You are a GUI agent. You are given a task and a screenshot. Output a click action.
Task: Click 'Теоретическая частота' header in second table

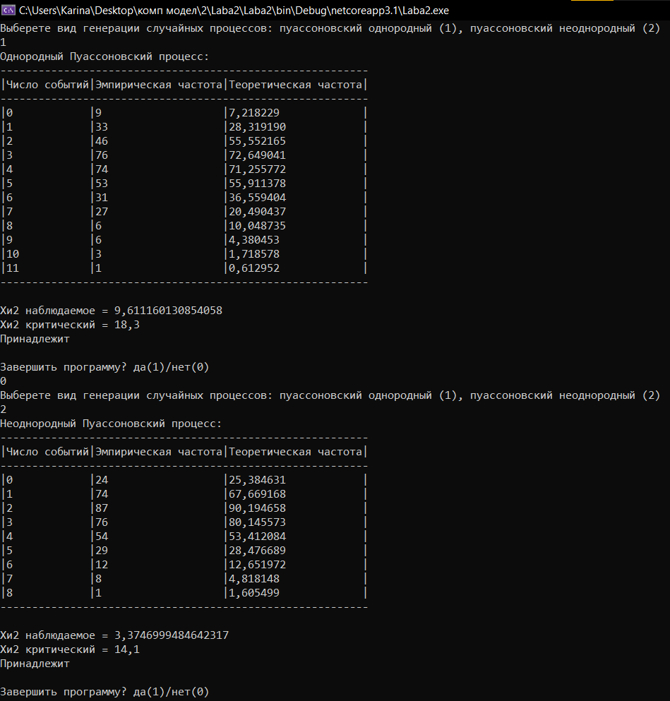coord(295,452)
